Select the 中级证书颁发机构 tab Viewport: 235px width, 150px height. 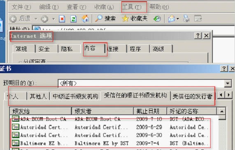(75, 96)
